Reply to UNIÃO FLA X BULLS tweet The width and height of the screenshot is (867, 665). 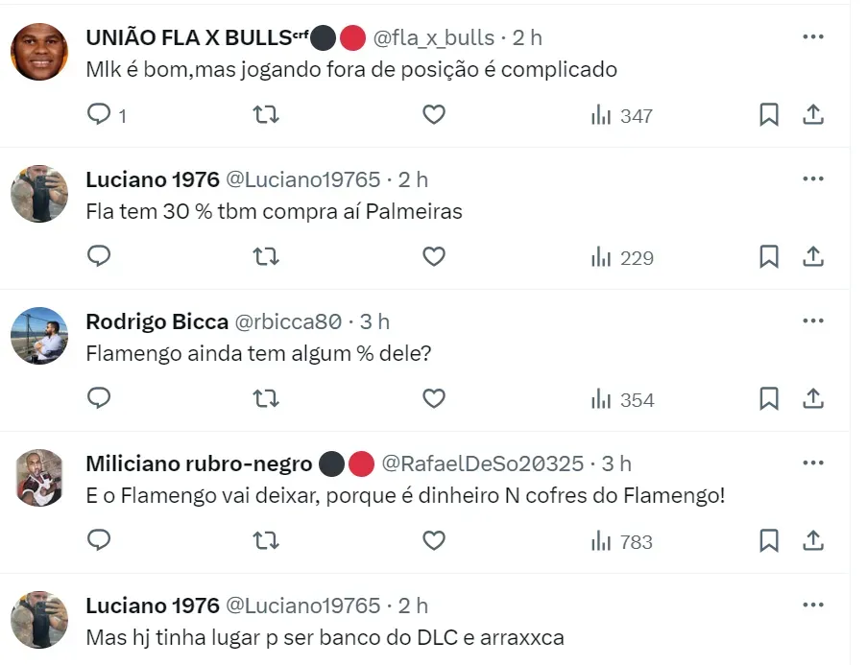(x=100, y=115)
